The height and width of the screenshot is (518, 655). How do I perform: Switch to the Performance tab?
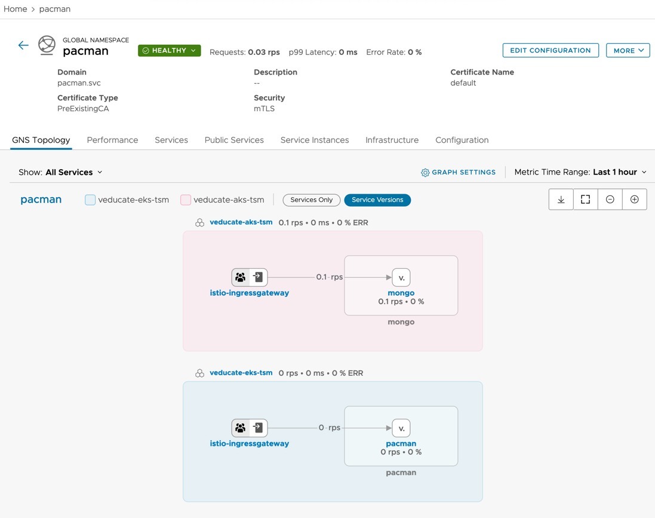(x=112, y=140)
